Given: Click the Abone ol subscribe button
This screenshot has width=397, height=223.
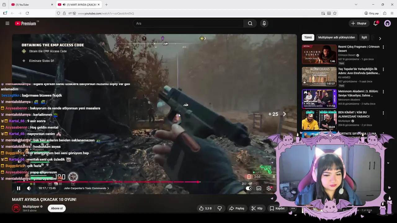Looking at the screenshot, I should [x=57, y=208].
